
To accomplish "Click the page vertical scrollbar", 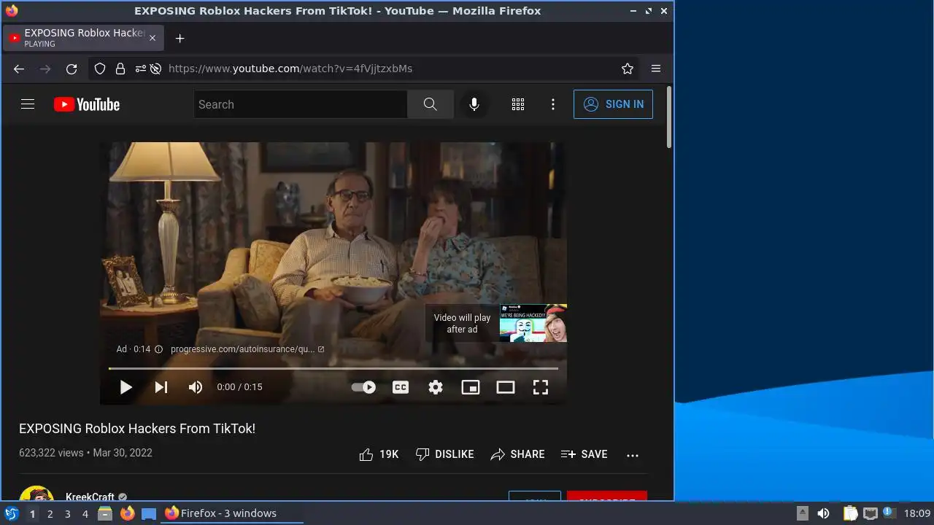I will [x=669, y=117].
